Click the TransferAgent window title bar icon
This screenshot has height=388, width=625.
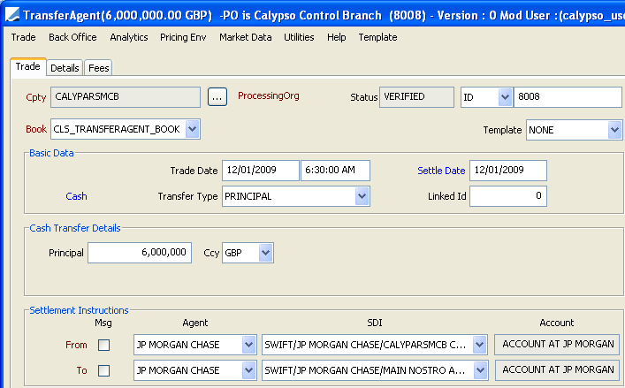pos(12,15)
